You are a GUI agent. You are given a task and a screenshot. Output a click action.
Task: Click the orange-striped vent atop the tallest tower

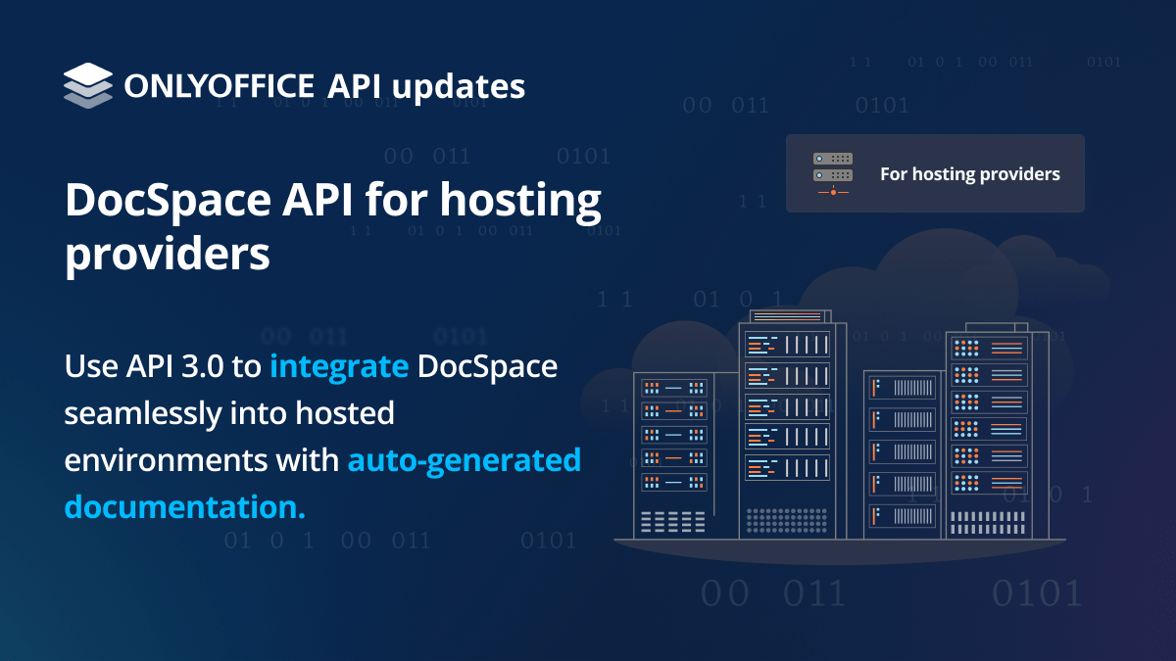point(787,316)
